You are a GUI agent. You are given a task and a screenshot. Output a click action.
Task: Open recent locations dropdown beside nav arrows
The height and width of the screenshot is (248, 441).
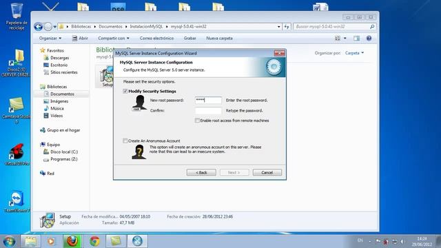[x=55, y=27]
